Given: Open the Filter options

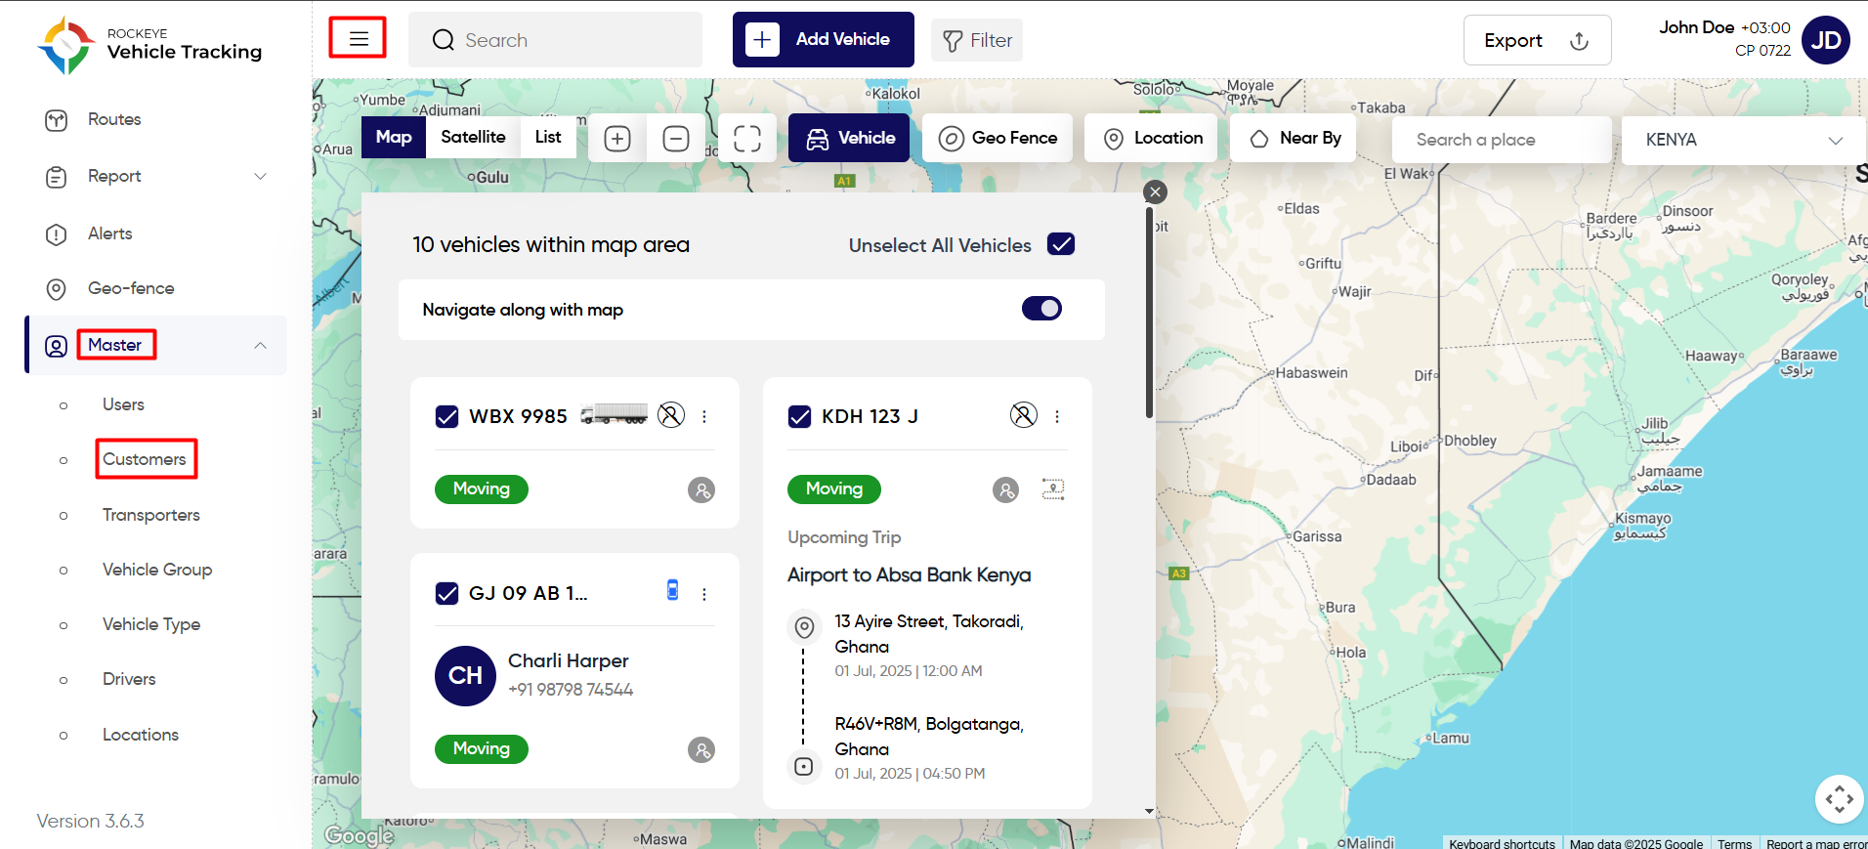Looking at the screenshot, I should click(x=977, y=40).
